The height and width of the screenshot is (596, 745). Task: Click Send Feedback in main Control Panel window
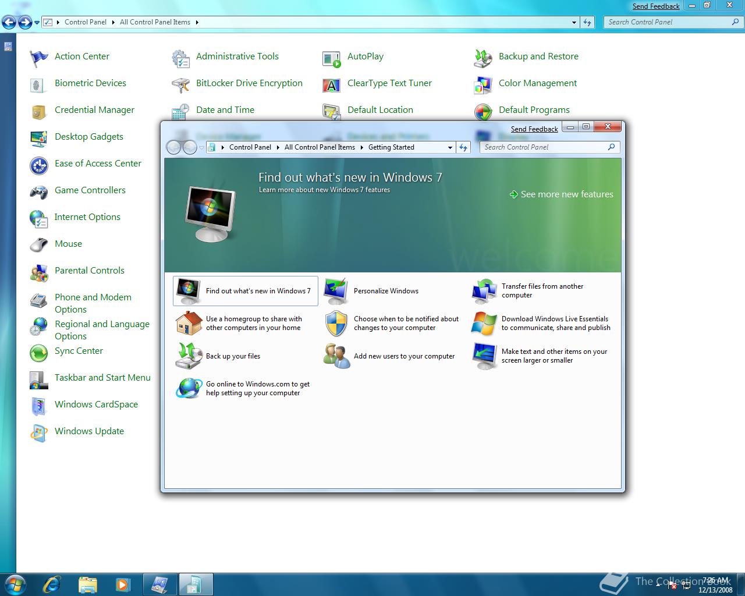656,6
